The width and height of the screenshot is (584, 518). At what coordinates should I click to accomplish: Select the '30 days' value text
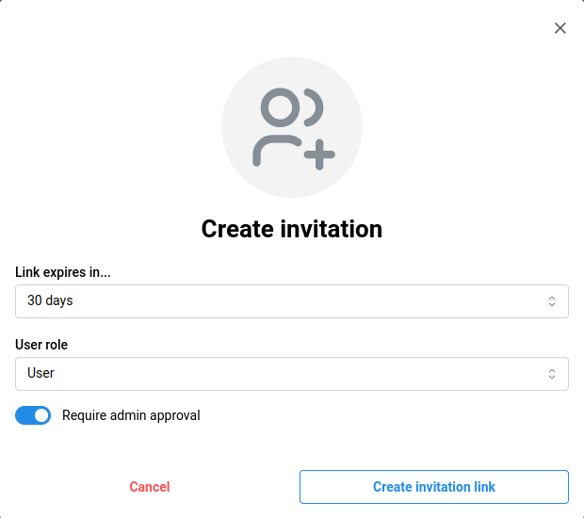click(50, 301)
